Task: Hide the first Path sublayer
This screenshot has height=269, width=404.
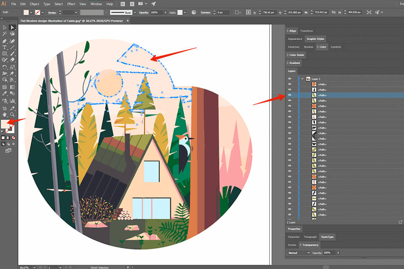Action: click(290, 84)
